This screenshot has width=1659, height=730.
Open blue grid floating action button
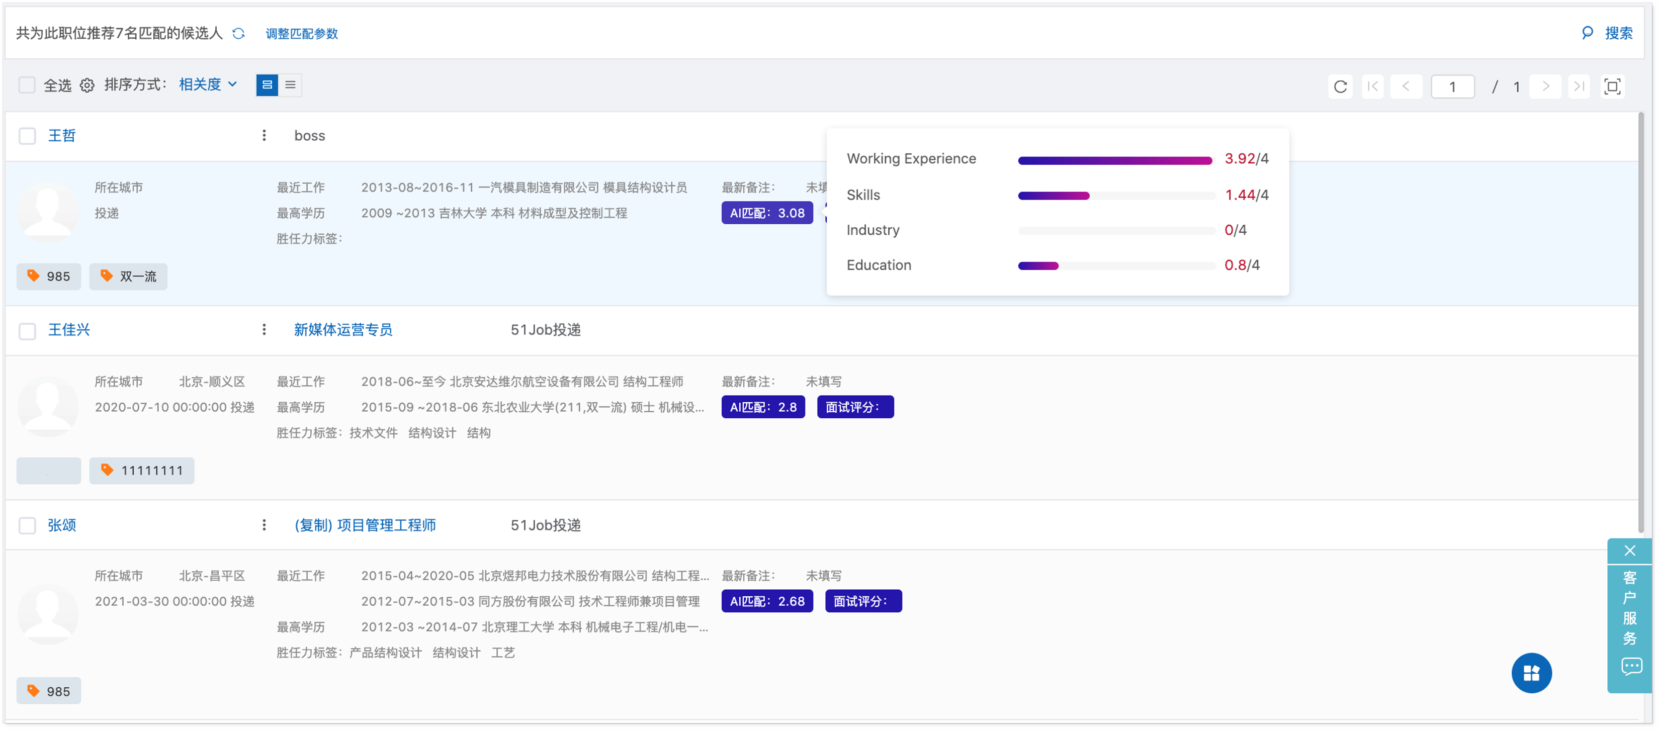1531,673
